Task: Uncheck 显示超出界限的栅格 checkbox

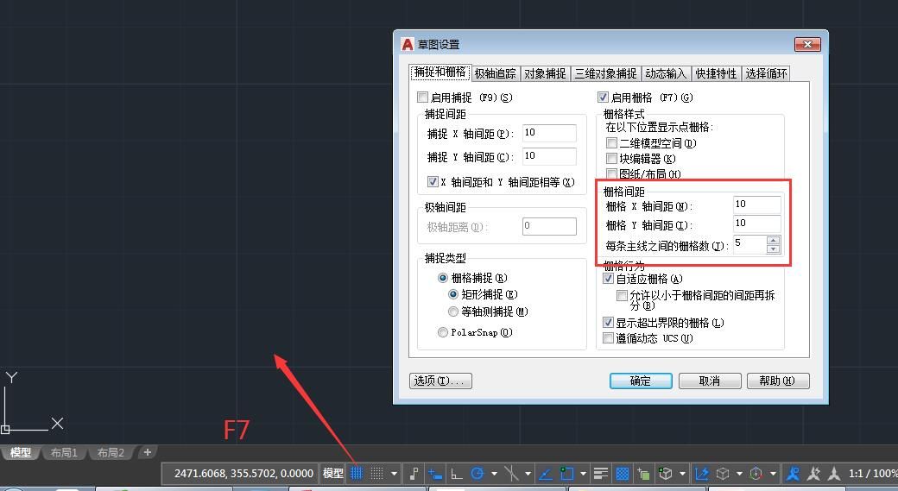Action: pos(608,322)
